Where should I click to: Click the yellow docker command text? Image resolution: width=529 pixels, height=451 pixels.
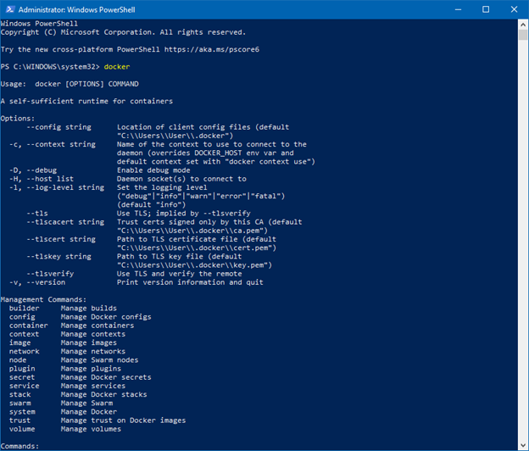pos(117,67)
